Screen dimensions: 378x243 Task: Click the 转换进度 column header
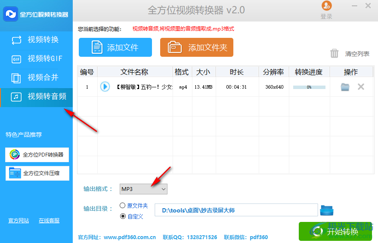pyautogui.click(x=309, y=72)
